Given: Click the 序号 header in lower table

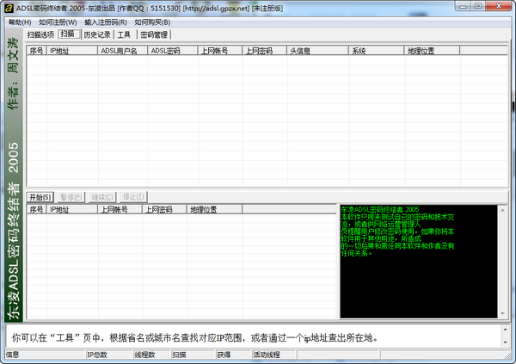Looking at the screenshot, I should (36, 209).
